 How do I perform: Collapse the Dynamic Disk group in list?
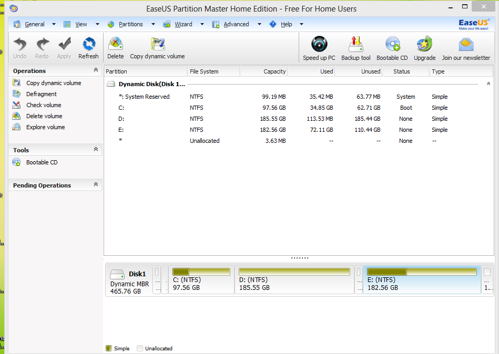tap(488, 84)
